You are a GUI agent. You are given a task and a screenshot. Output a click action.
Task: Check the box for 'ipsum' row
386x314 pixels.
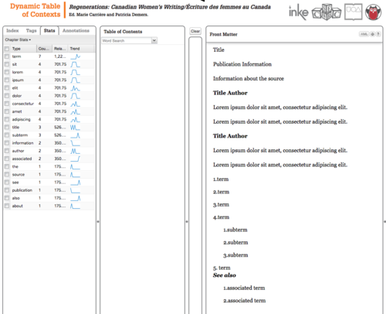point(7,80)
